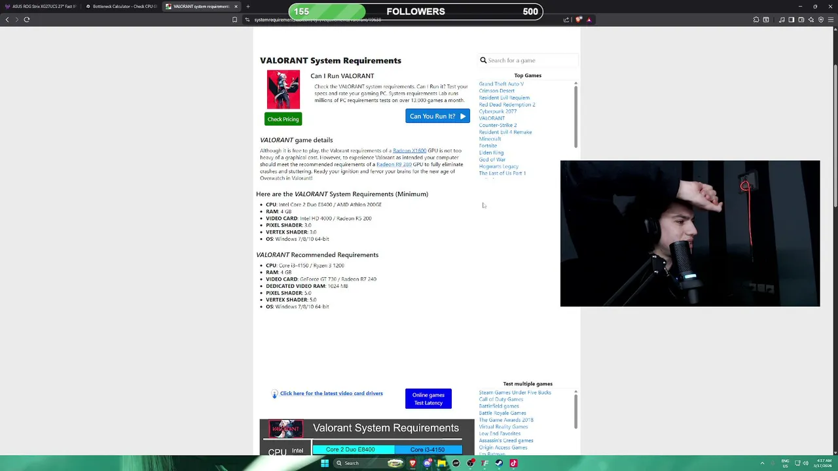Open Counter-Strike 2 link
The image size is (838, 471).
498,126
